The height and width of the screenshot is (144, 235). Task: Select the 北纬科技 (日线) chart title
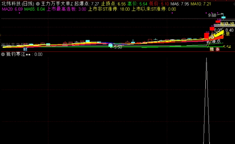pos(18,4)
